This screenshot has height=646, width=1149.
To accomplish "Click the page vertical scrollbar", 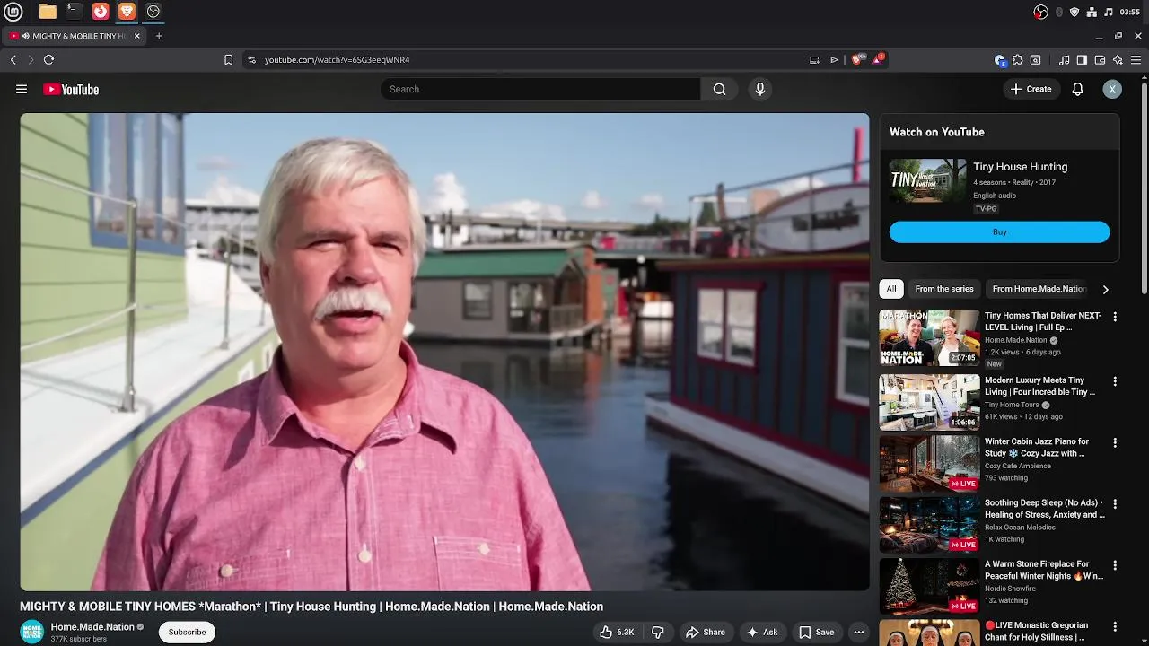I will (x=1144, y=188).
